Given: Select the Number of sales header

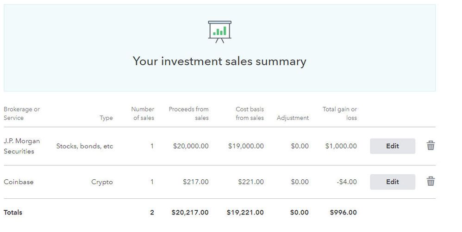Looking at the screenshot, I should (x=143, y=113).
